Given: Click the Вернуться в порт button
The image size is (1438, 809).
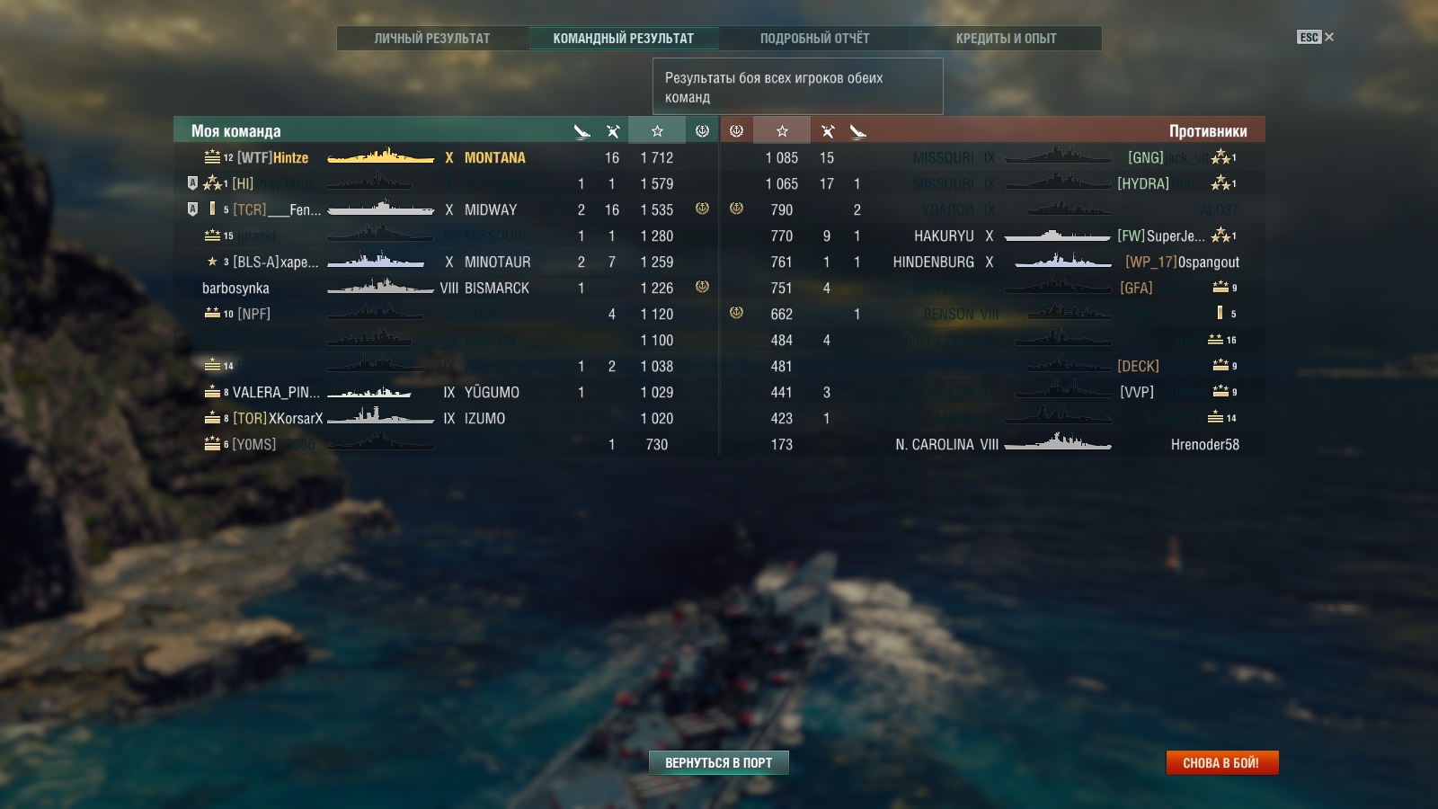Looking at the screenshot, I should tap(719, 762).
